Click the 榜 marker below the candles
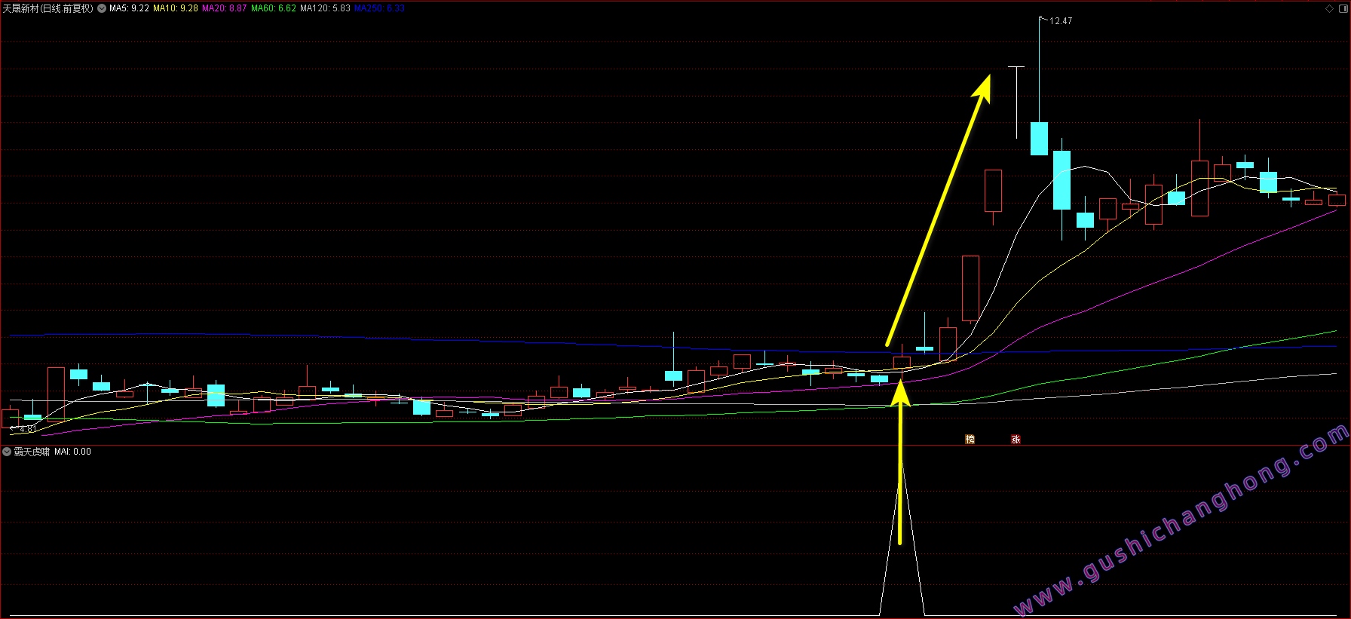 (970, 439)
